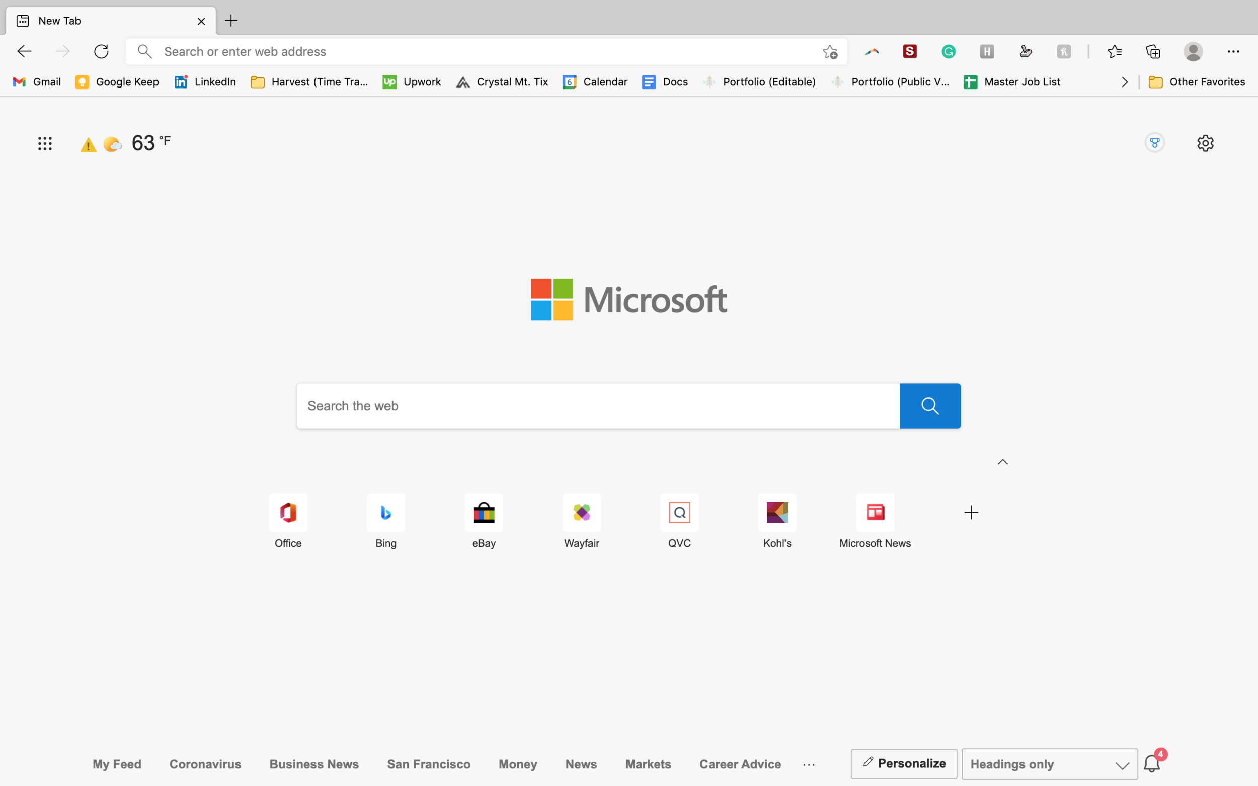Go back using the back arrow

pyautogui.click(x=25, y=51)
